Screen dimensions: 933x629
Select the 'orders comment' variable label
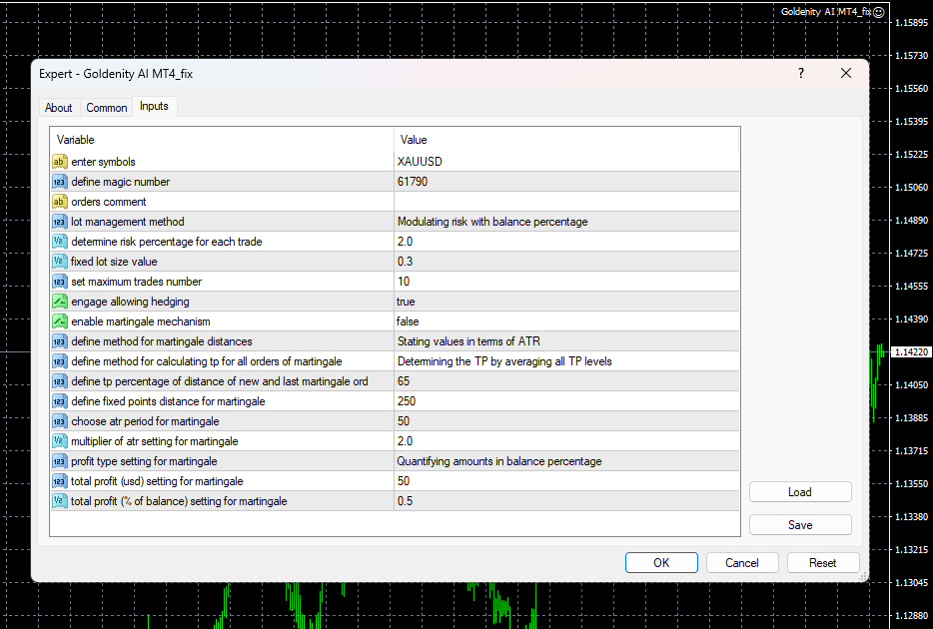pos(108,202)
